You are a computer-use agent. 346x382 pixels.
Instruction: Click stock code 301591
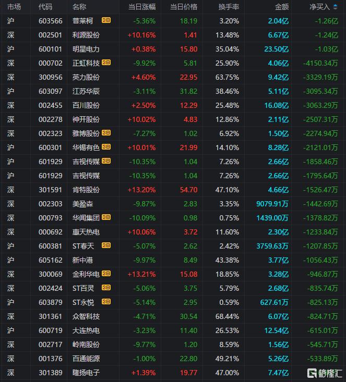(x=50, y=190)
